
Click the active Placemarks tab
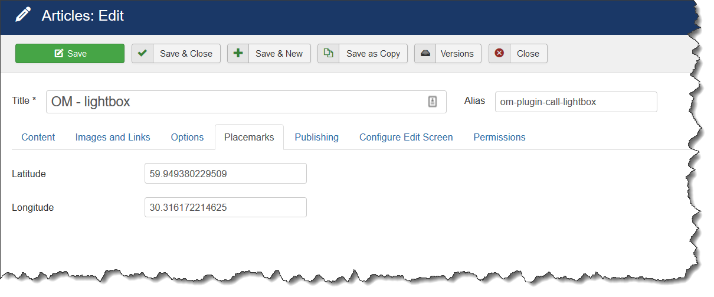click(x=249, y=137)
